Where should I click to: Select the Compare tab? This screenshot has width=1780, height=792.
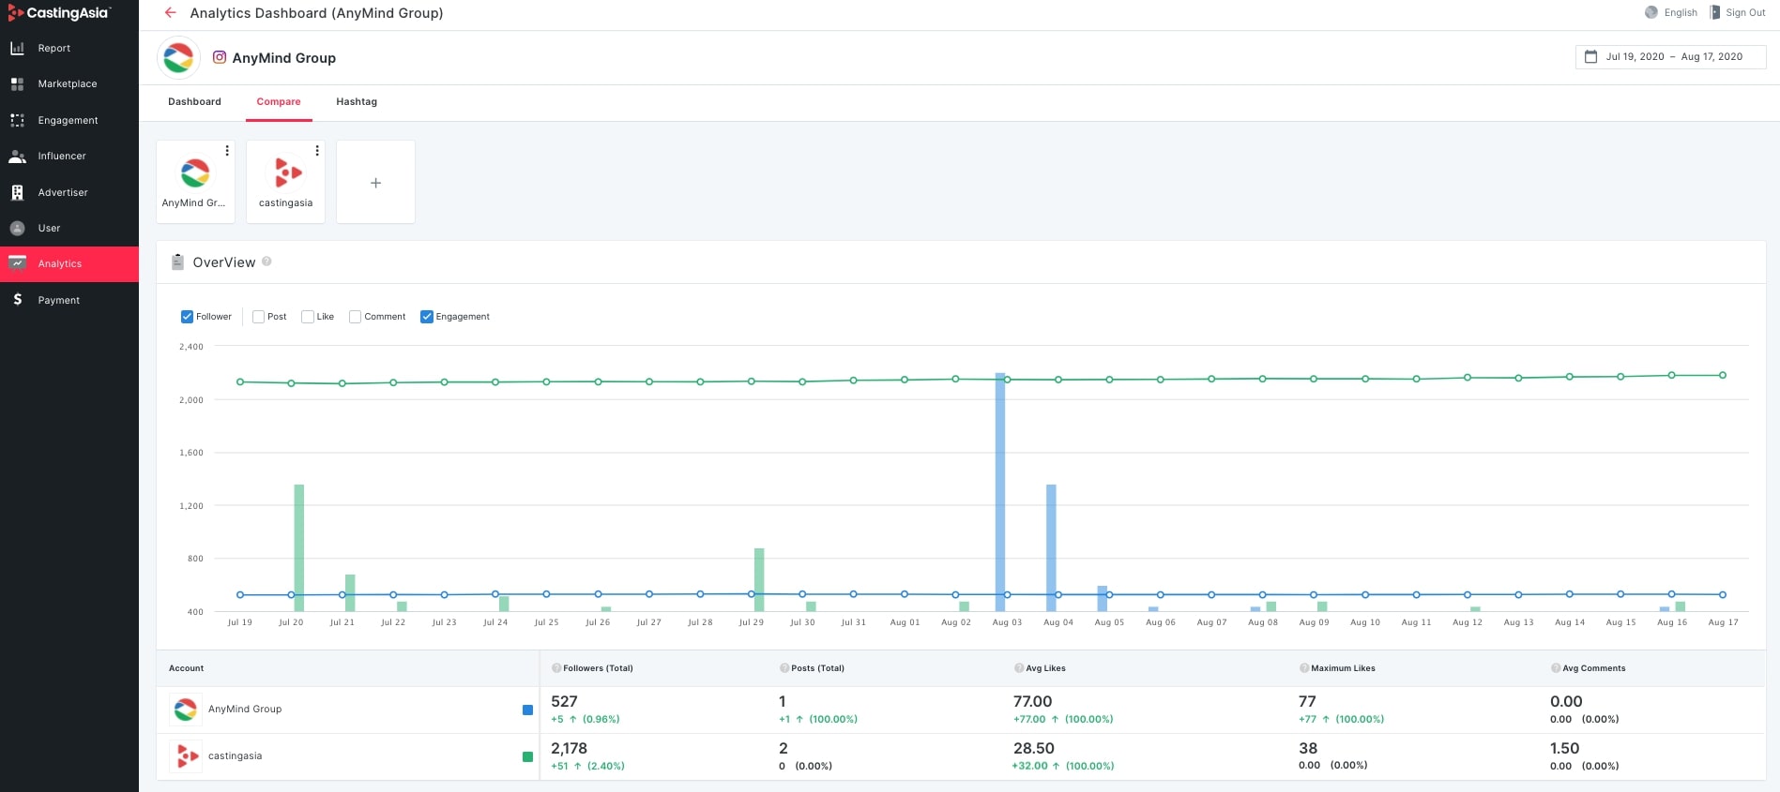click(279, 102)
